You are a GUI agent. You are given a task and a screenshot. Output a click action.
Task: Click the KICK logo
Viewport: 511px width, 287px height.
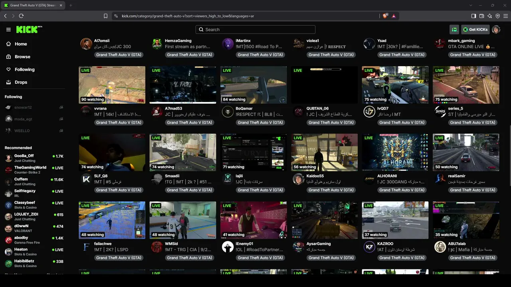29,29
